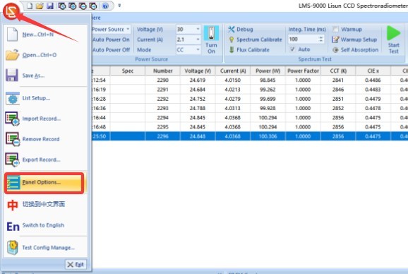The height and width of the screenshot is (274, 408).
Task: Click the round Lisun application logo button
Action: click(x=11, y=11)
